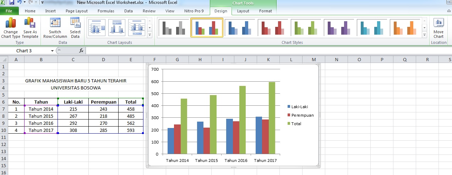Select column N header

[x=336, y=59]
